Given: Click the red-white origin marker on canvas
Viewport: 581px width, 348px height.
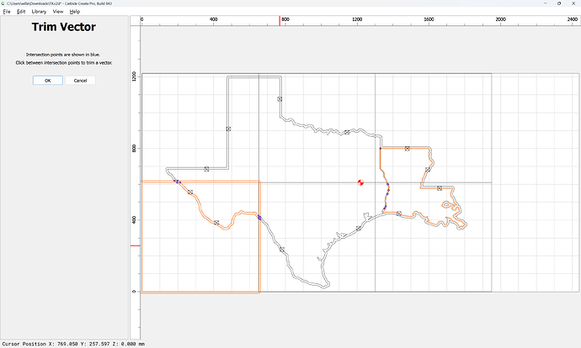Looking at the screenshot, I should (360, 182).
